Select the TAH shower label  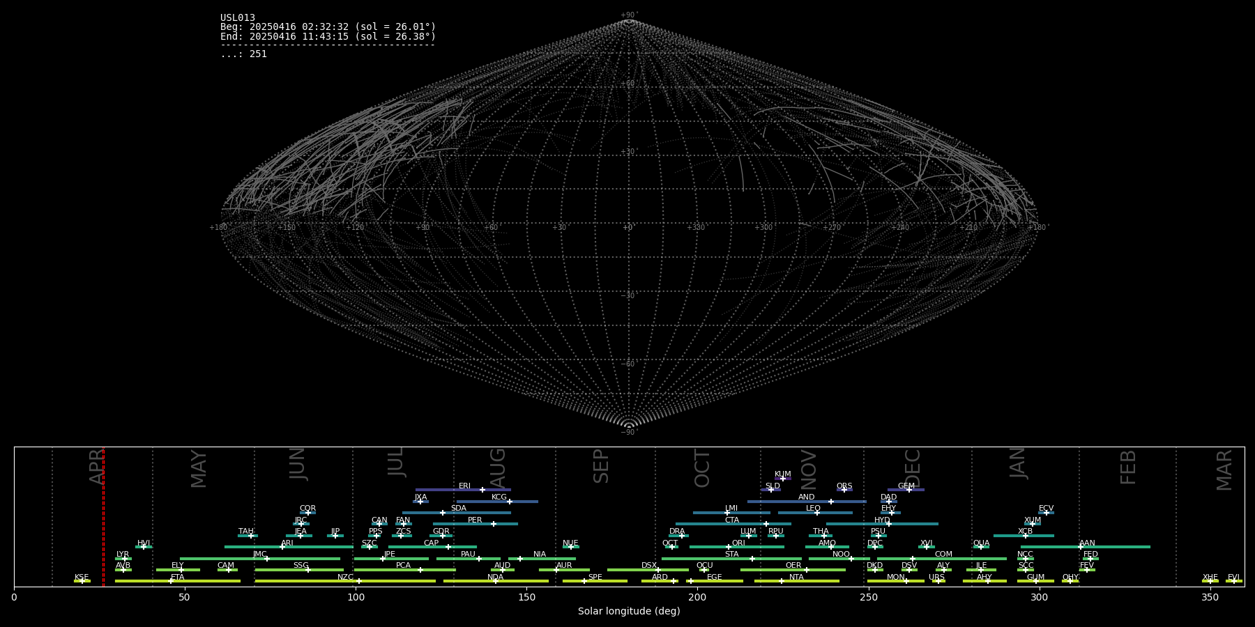(246, 532)
